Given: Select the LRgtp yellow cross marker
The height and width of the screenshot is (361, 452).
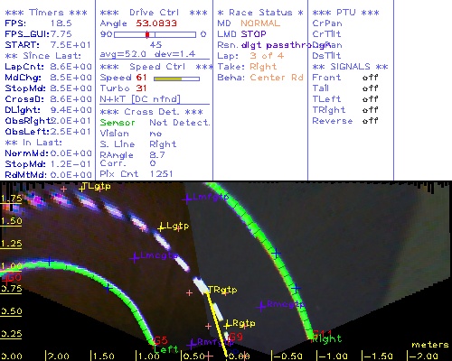Looking at the screenshot, I should click(227, 325).
